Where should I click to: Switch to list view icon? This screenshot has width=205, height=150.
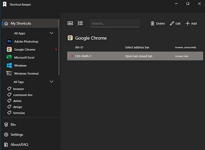[x=80, y=23]
